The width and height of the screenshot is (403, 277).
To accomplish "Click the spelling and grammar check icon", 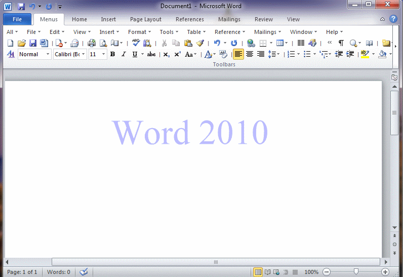I will [x=136, y=43].
